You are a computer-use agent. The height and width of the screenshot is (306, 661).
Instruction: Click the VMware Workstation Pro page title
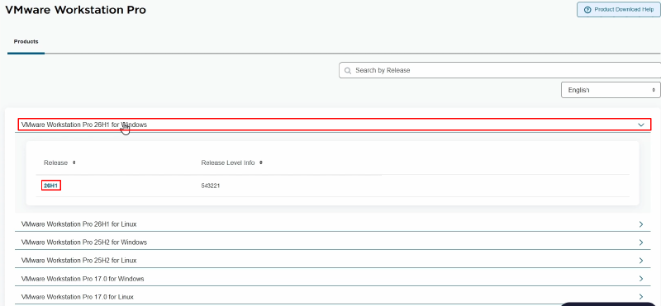pos(75,10)
